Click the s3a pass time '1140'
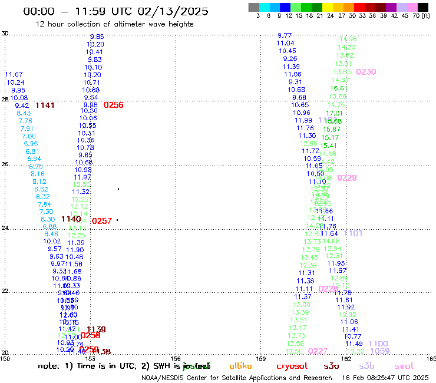436x383 pixels. tap(71, 219)
